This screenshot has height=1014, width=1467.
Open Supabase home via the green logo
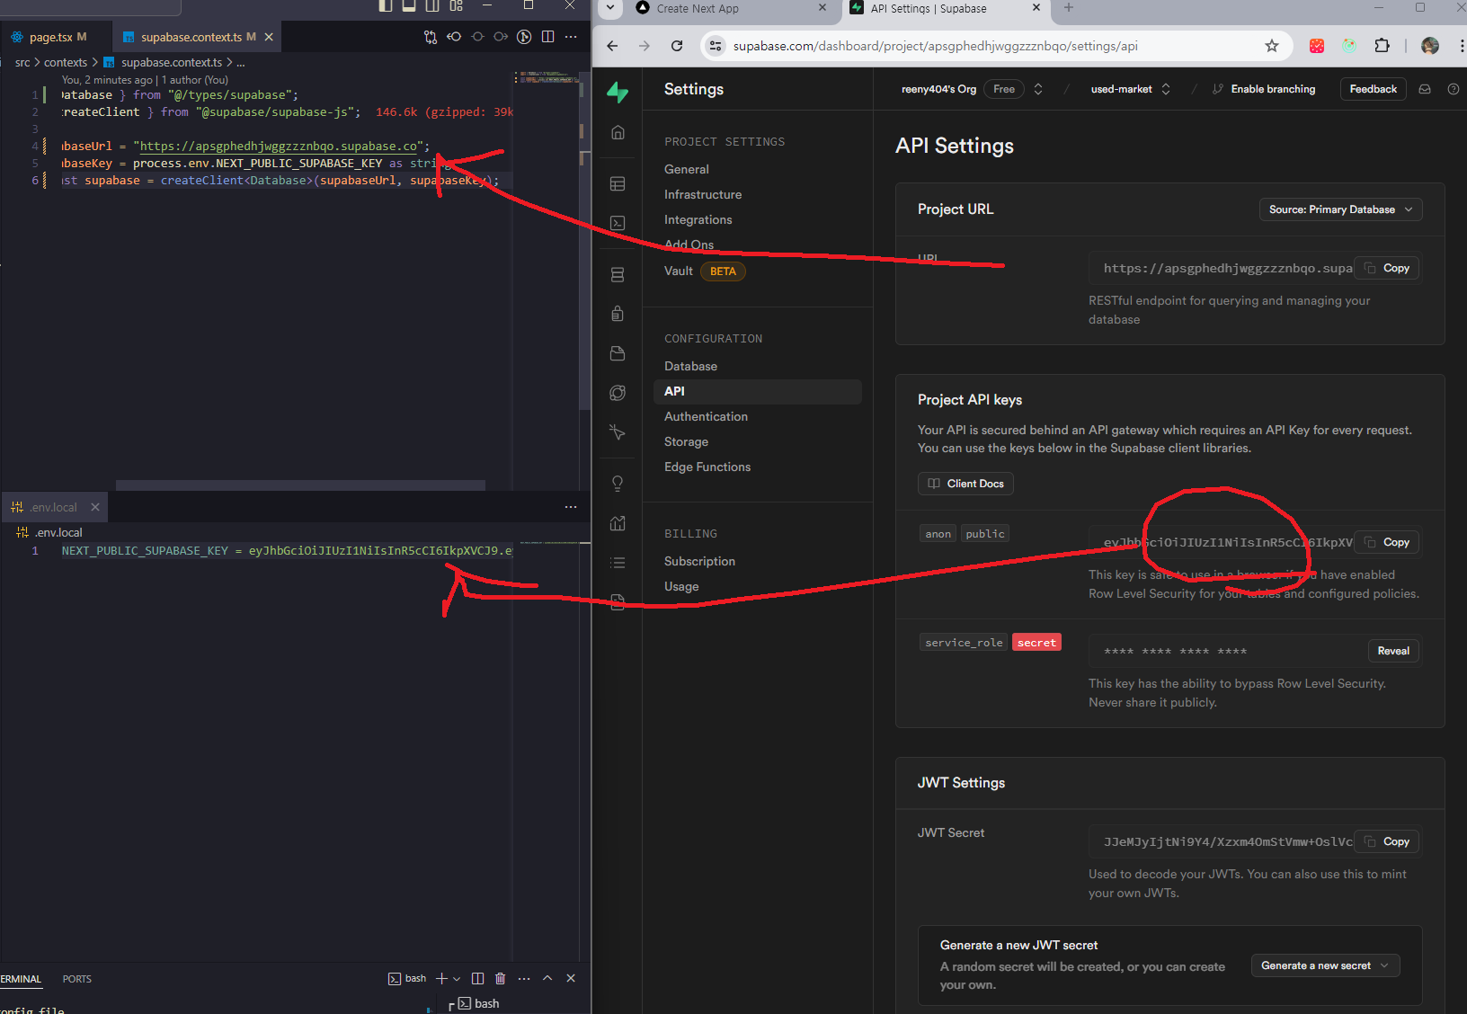618,91
